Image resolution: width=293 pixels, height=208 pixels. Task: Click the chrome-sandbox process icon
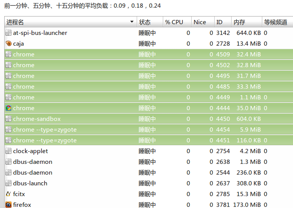coord(8,119)
